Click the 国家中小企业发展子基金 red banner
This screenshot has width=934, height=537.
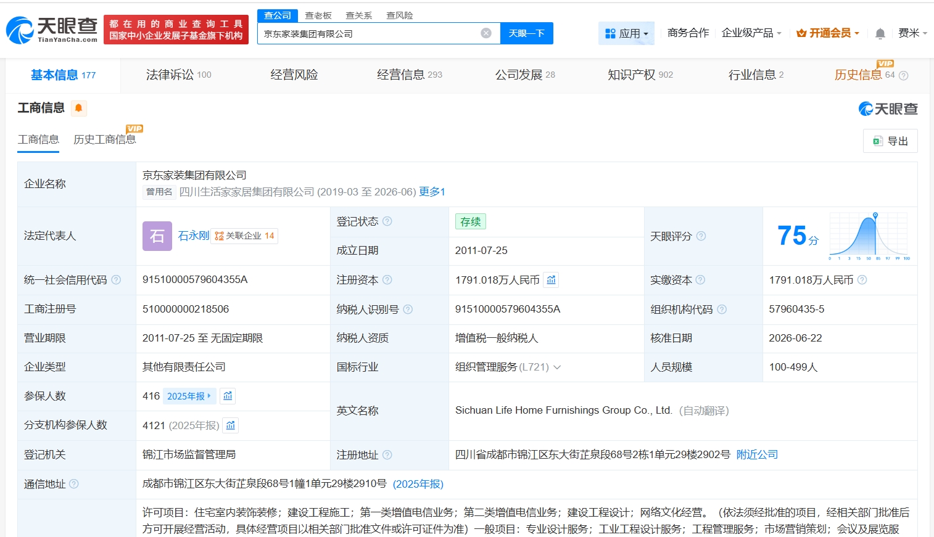click(x=176, y=30)
